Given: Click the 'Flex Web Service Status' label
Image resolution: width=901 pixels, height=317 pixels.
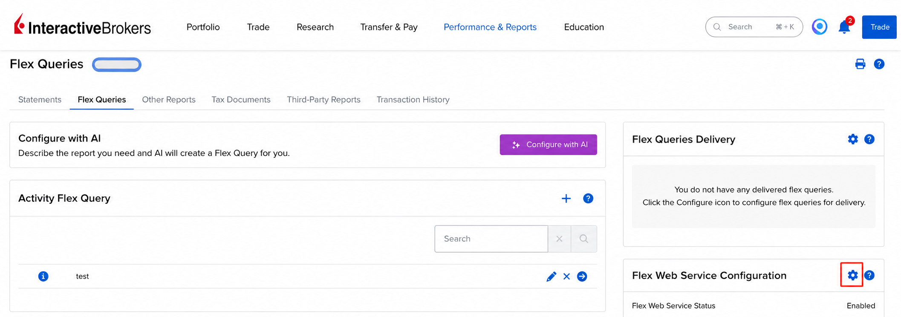Looking at the screenshot, I should 673,306.
